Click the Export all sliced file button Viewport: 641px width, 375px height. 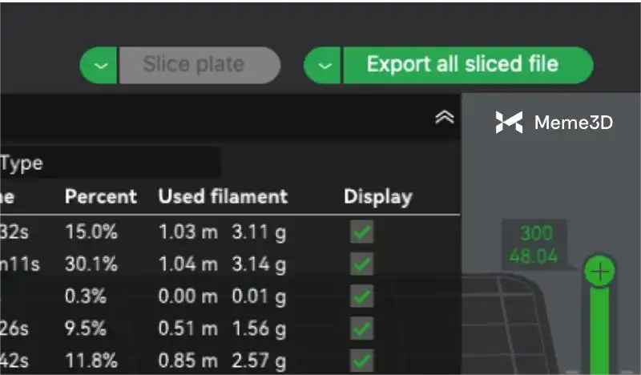click(463, 66)
